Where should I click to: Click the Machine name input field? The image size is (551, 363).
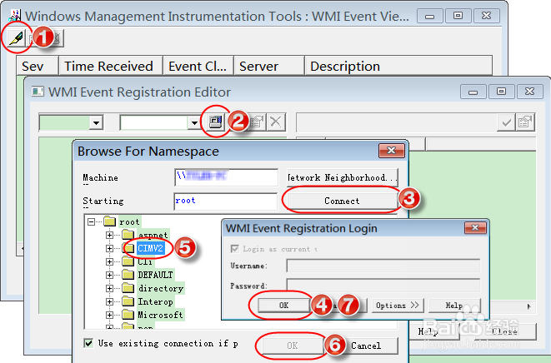pyautogui.click(x=226, y=177)
